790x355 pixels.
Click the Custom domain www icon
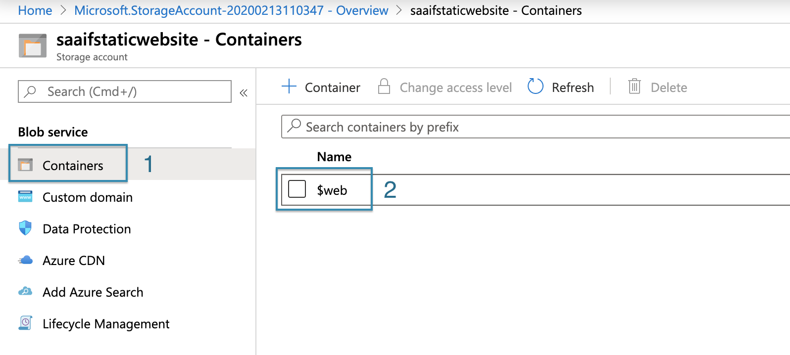pyautogui.click(x=25, y=196)
